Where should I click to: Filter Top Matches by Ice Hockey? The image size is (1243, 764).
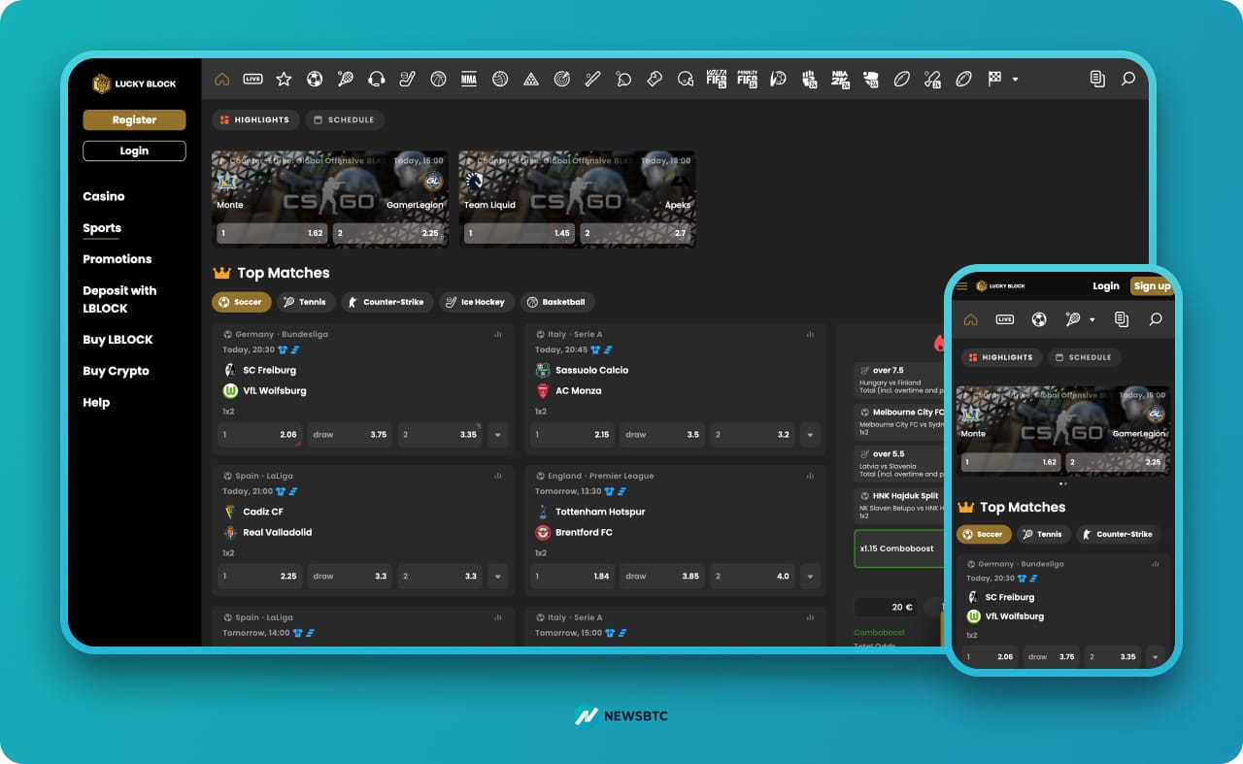tap(476, 302)
